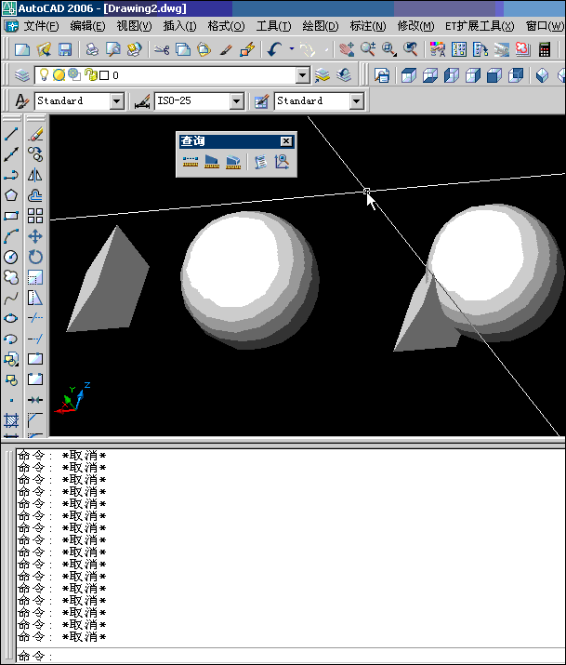Open the 视图(V) menu
The image size is (566, 665).
click(x=134, y=26)
